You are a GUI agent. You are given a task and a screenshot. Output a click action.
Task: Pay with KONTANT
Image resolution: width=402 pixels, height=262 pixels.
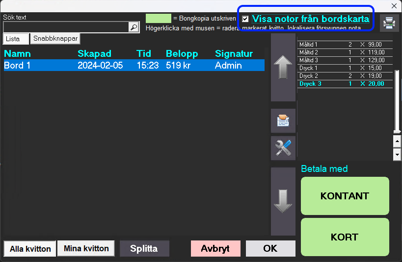click(x=345, y=196)
